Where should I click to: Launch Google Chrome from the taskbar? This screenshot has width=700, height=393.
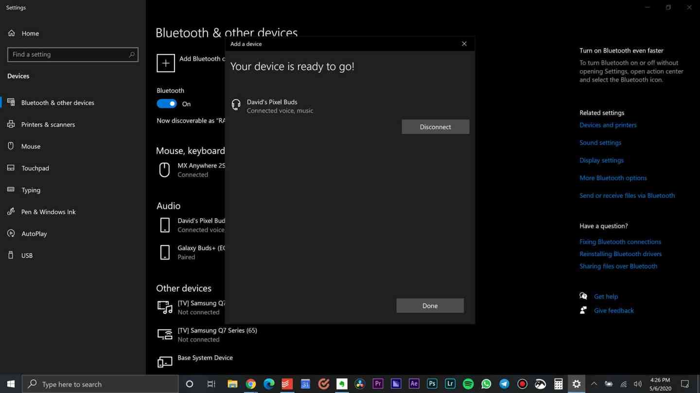coord(251,384)
